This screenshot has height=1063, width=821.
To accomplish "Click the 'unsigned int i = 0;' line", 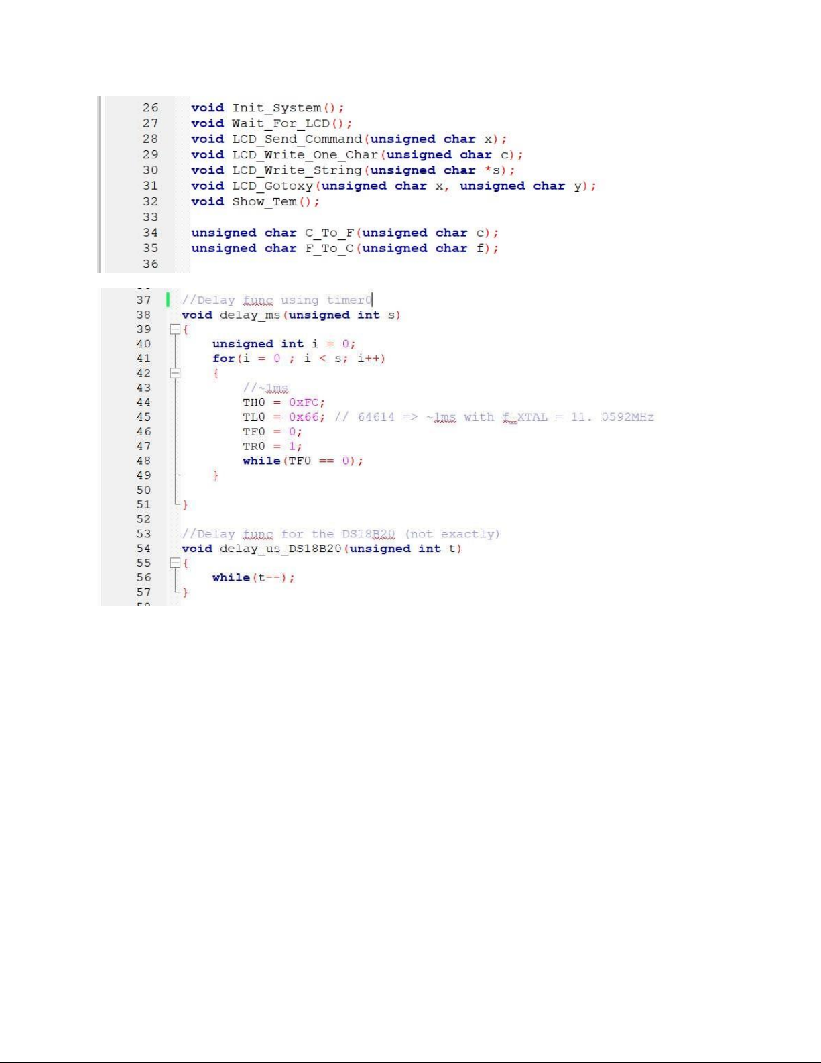I will (x=284, y=344).
